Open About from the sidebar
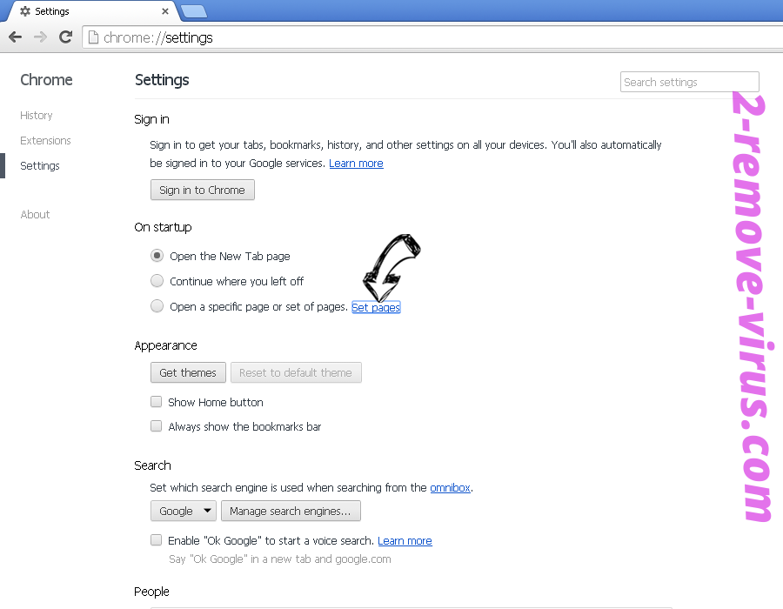Viewport: 783px width, 609px height. coord(35,215)
